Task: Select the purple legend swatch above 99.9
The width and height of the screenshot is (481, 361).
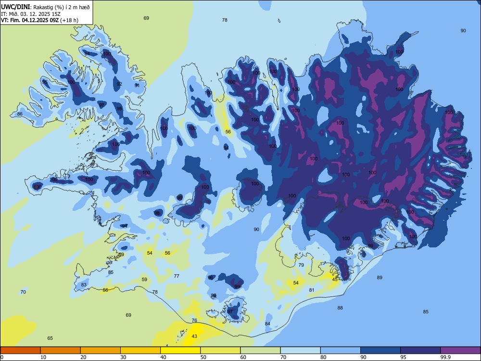Action: [x=460, y=350]
